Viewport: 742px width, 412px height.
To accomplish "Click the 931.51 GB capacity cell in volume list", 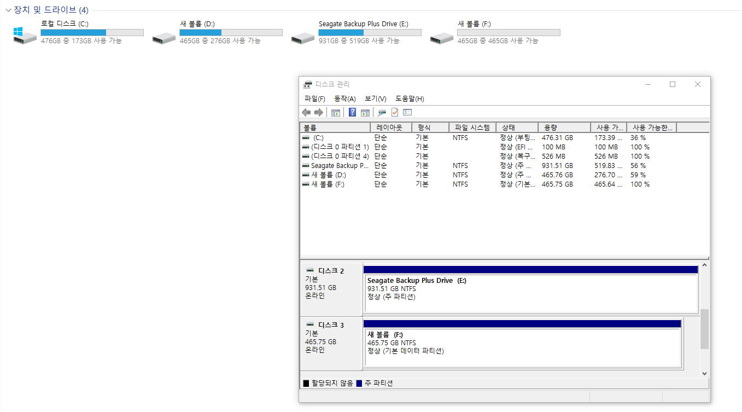I will (557, 166).
